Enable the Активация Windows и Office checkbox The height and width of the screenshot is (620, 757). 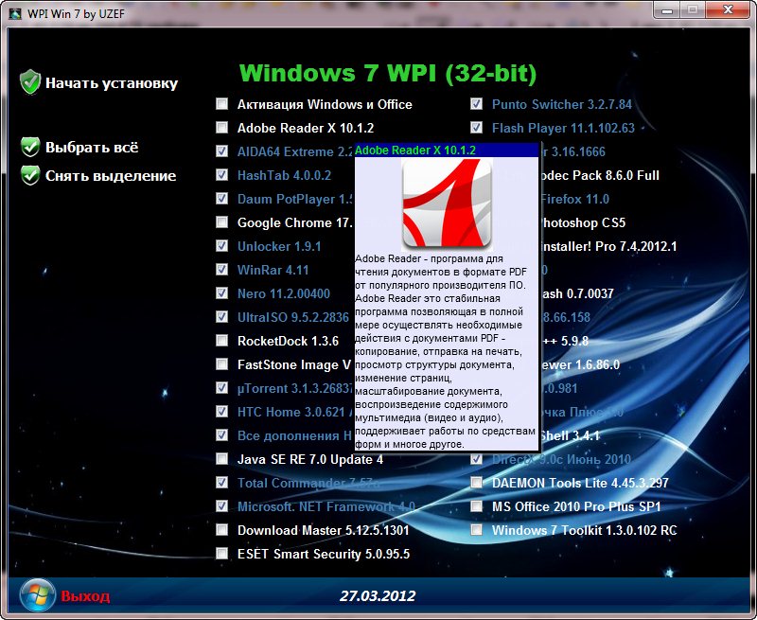coord(221,104)
